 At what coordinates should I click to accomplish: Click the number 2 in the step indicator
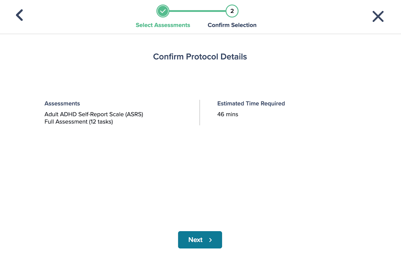(x=232, y=11)
